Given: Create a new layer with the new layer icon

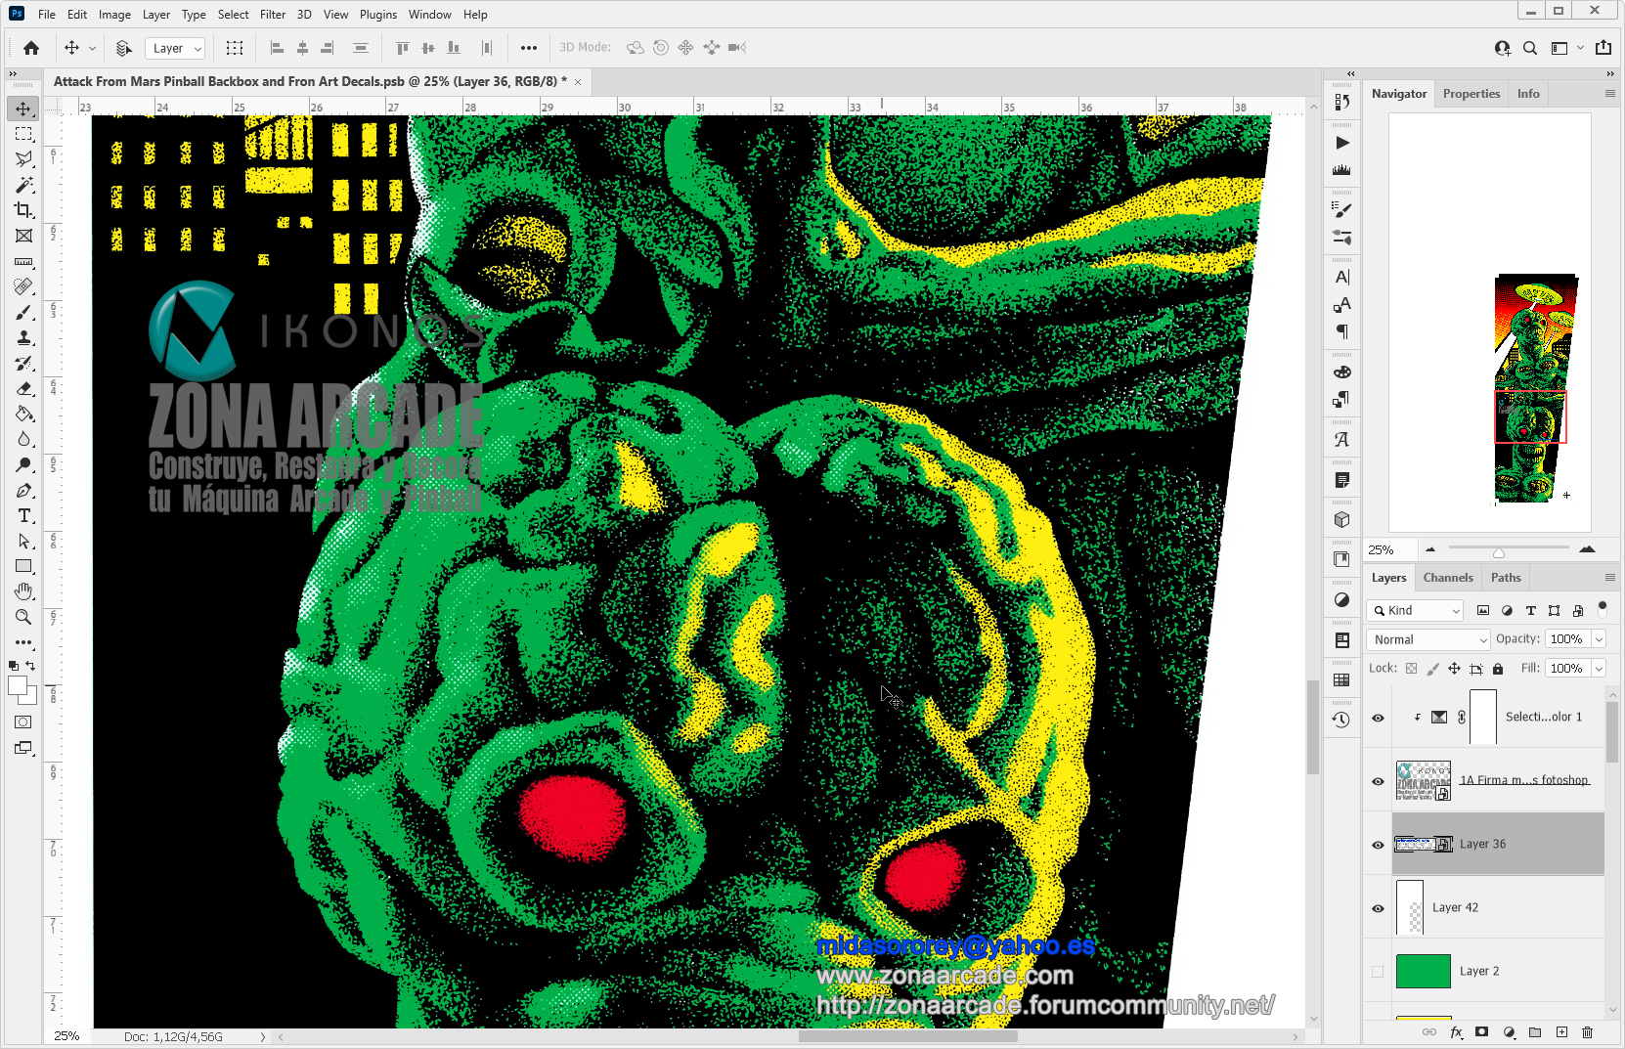Looking at the screenshot, I should point(1561,1031).
